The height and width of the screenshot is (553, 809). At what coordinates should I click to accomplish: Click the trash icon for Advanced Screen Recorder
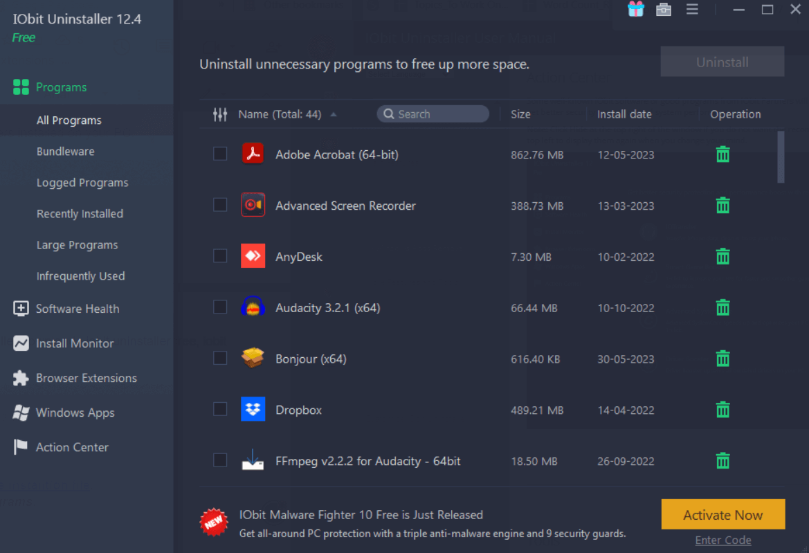[x=722, y=206]
